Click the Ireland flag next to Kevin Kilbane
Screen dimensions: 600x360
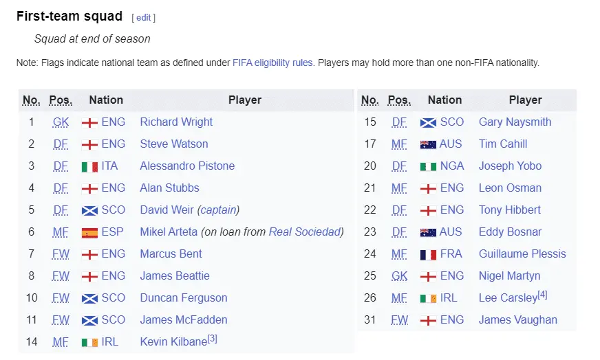(89, 342)
